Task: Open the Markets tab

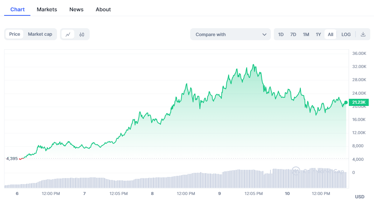Action: [47, 9]
